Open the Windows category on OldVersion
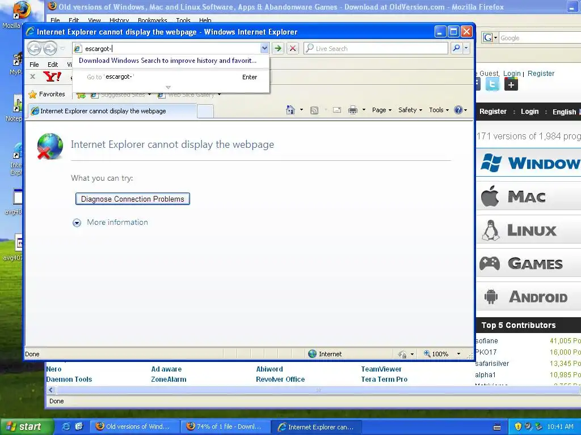 pos(529,163)
